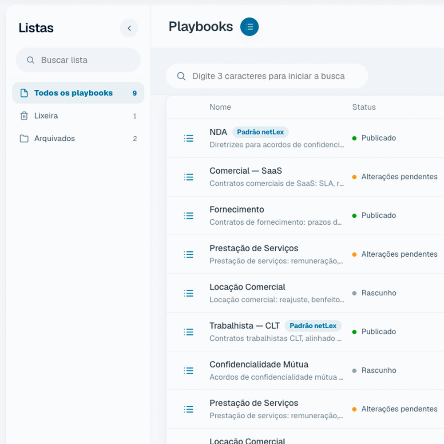Click the Playbooks page title
444x444 pixels.
[201, 27]
